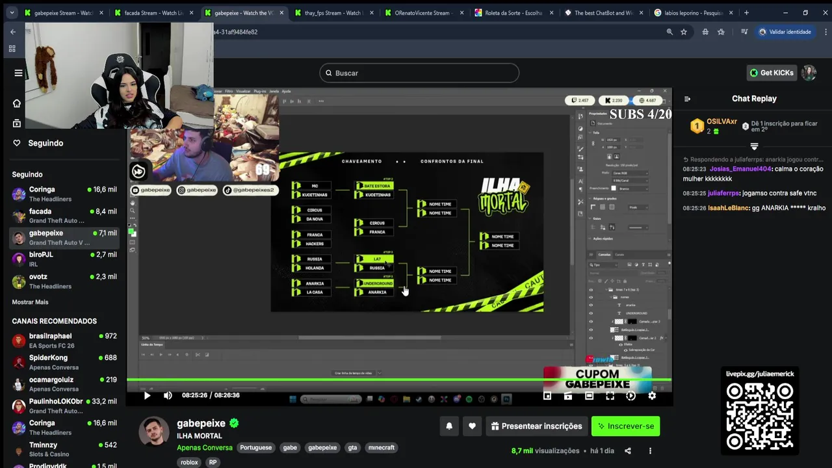Switch to facada Stream browser tab

click(153, 12)
